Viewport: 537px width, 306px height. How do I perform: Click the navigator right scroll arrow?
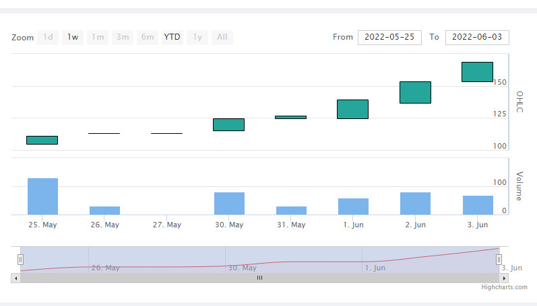504,278
